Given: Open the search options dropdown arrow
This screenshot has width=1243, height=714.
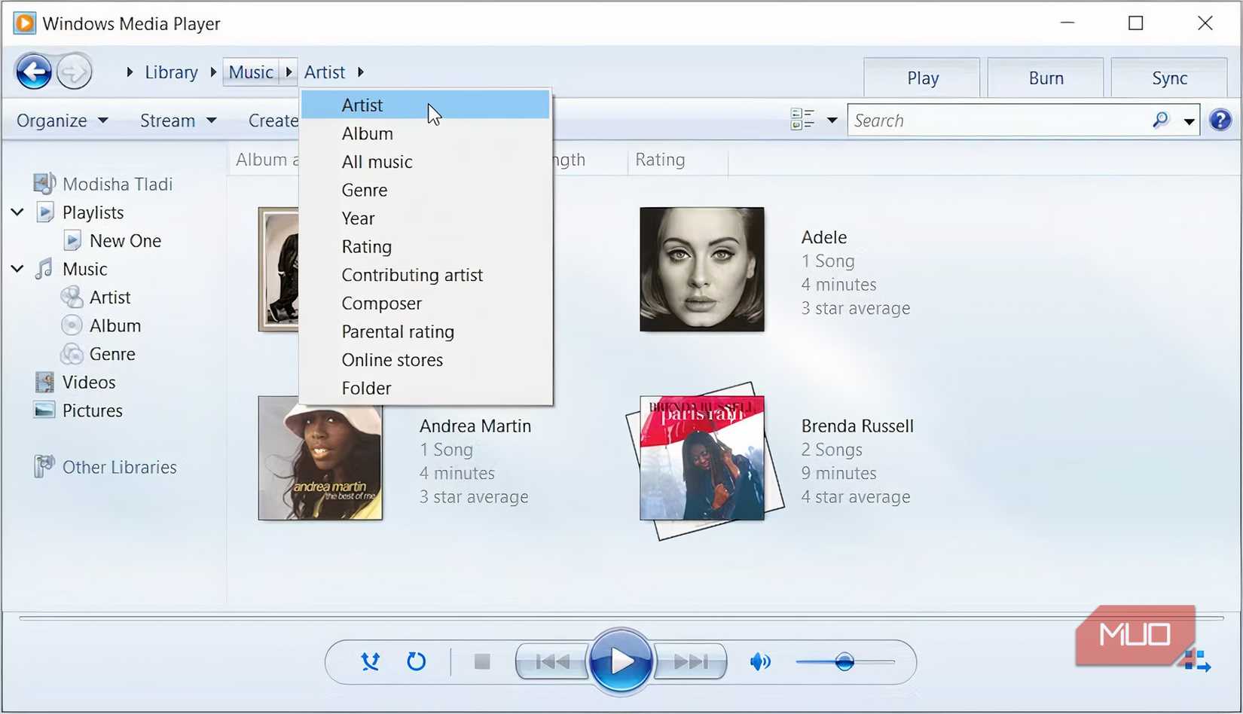Looking at the screenshot, I should coord(1189,120).
